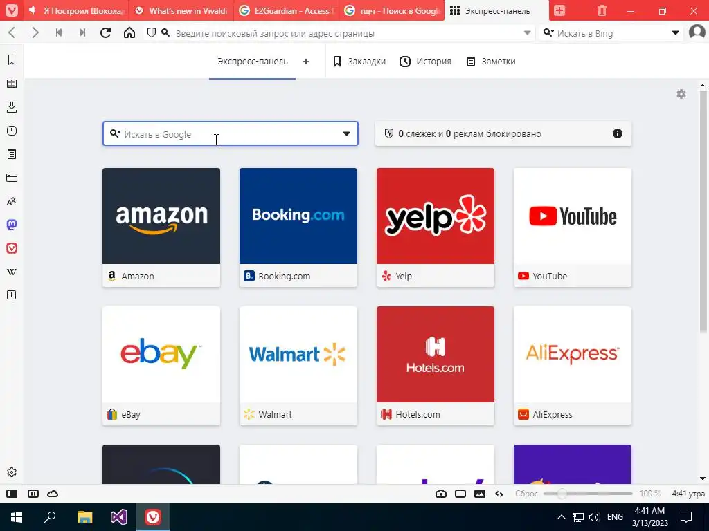Viewport: 709px width, 531px height.
Task: Open the Bing search engine selector
Action: coord(548,33)
